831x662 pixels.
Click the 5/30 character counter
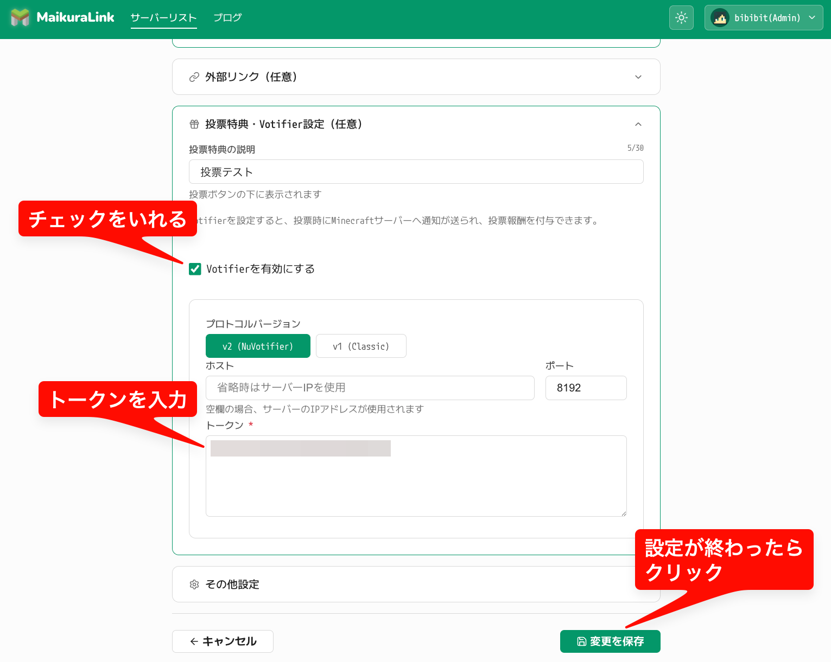point(636,148)
